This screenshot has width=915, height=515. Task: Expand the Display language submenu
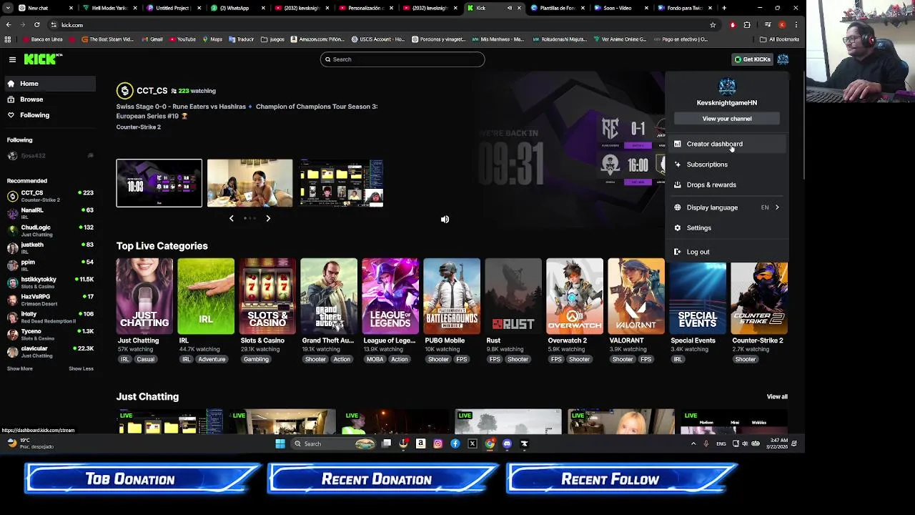pos(726,207)
